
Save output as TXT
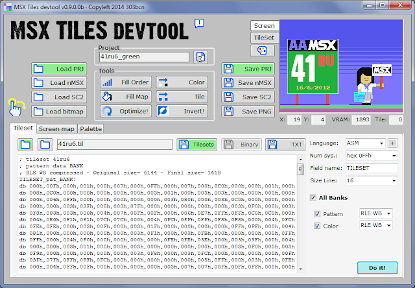285,145
